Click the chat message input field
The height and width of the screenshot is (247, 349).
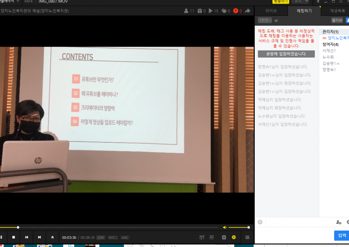point(294,235)
